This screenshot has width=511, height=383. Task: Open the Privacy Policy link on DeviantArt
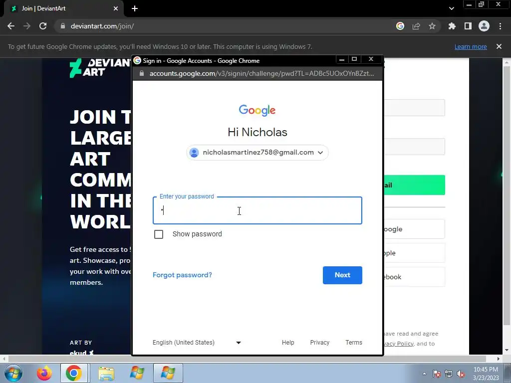(x=398, y=344)
